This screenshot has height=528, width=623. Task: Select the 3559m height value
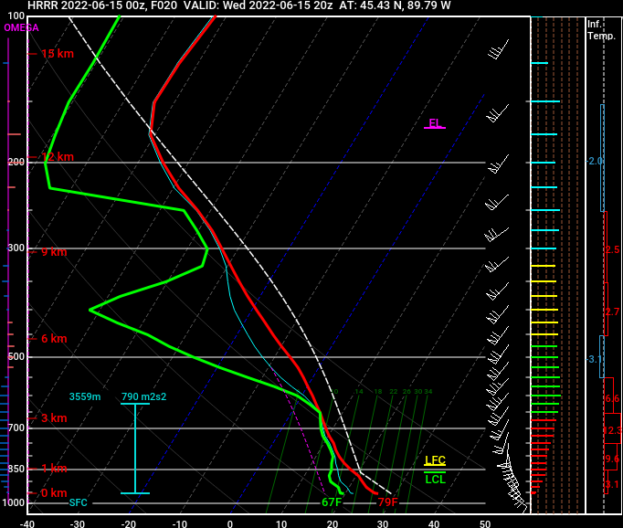85,396
